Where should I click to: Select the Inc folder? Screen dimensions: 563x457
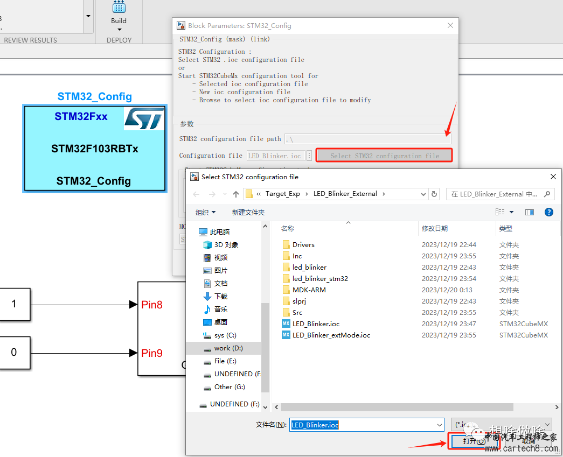pos(297,256)
